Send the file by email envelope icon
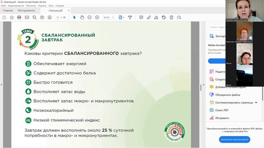The width and height of the screenshot is (264, 148). [x=27, y=17]
